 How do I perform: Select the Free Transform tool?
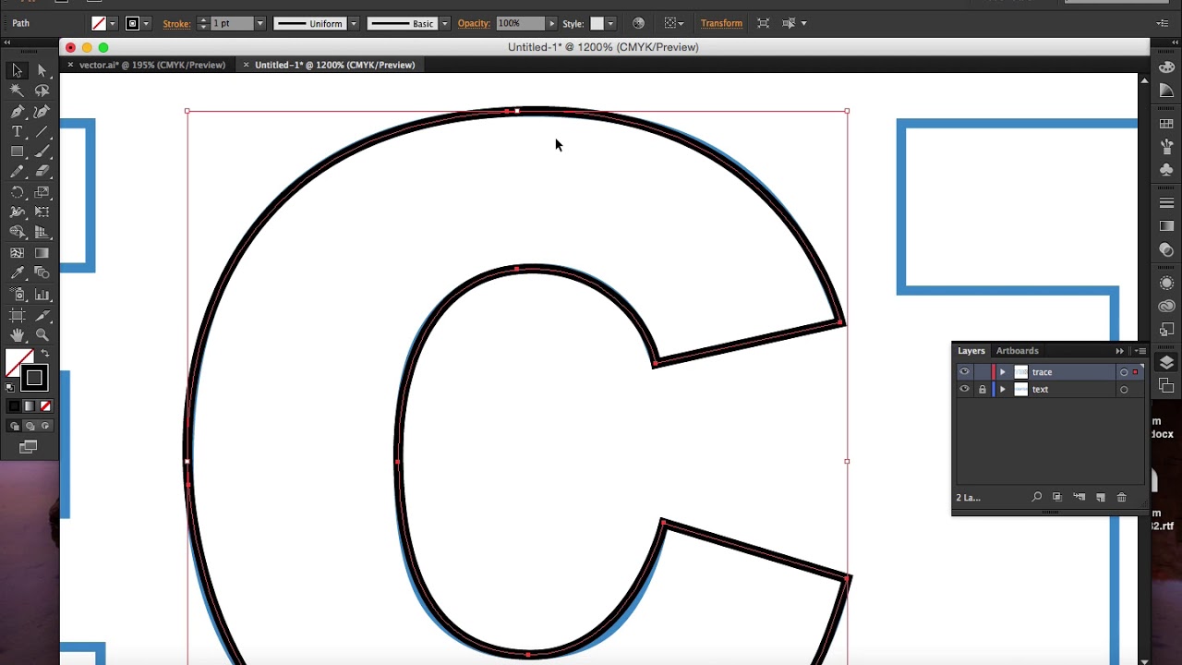pos(42,212)
